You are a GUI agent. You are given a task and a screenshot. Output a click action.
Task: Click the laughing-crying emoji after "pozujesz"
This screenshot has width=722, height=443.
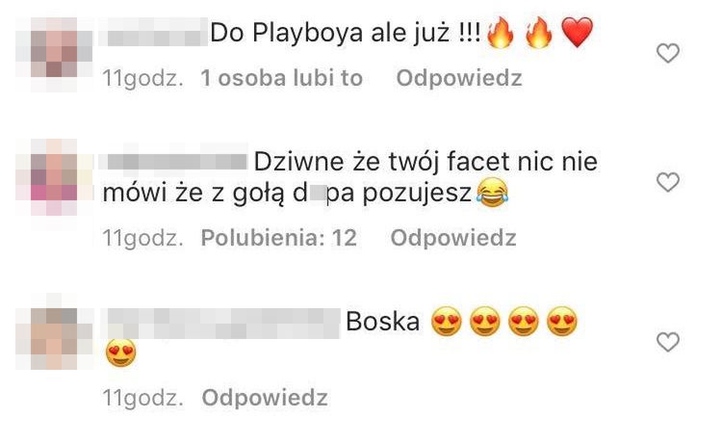point(492,193)
